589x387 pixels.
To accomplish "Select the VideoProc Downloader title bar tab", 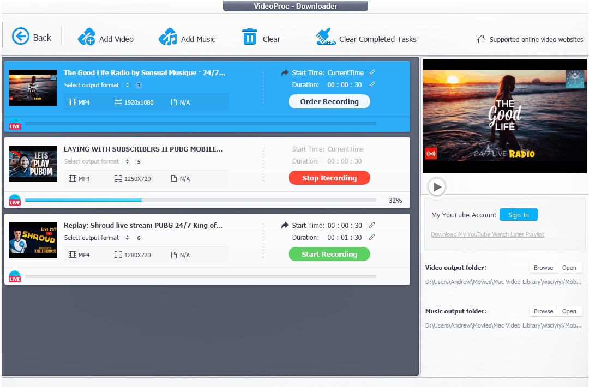I will pos(294,6).
